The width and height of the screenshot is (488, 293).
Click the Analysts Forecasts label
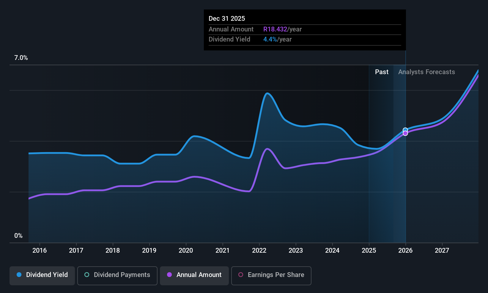(x=426, y=72)
